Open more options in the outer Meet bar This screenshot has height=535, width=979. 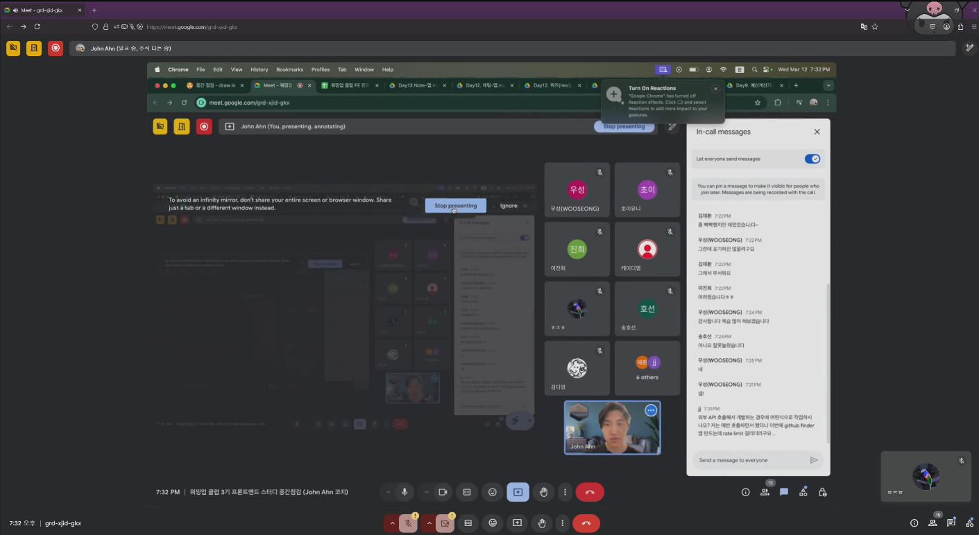coord(562,523)
